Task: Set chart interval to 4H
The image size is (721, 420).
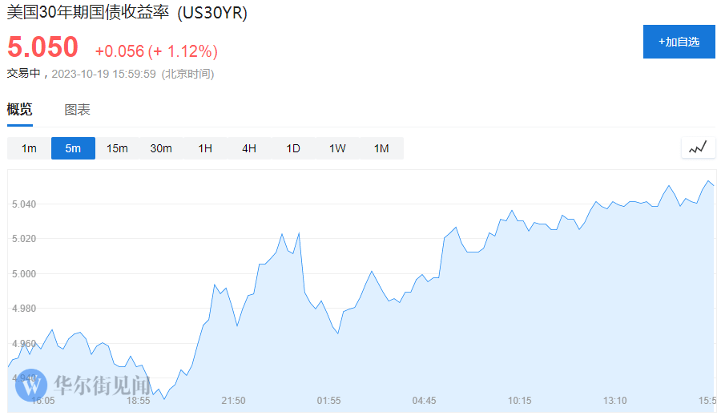Action: (x=249, y=148)
